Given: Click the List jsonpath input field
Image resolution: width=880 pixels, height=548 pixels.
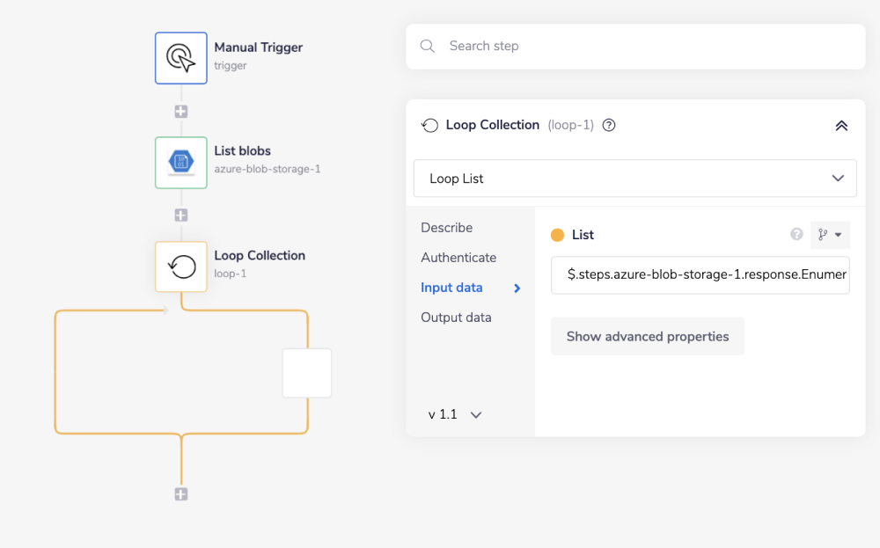Looking at the screenshot, I should [x=700, y=274].
